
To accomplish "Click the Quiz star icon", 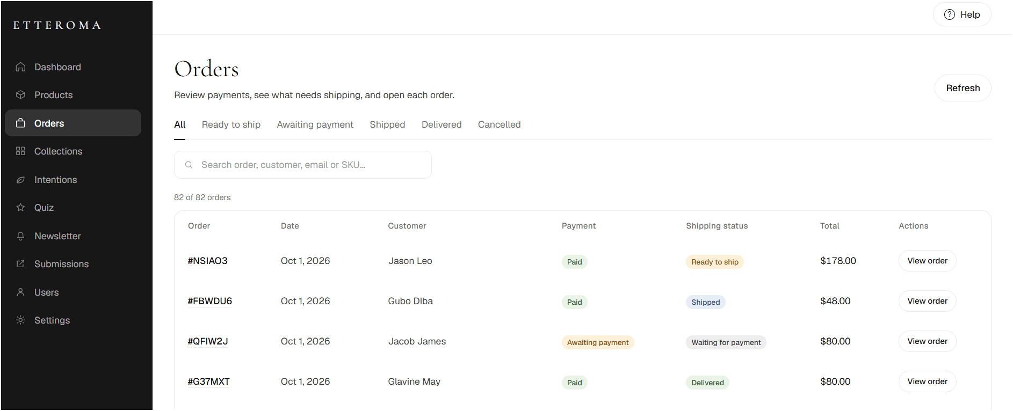I will click(x=20, y=208).
